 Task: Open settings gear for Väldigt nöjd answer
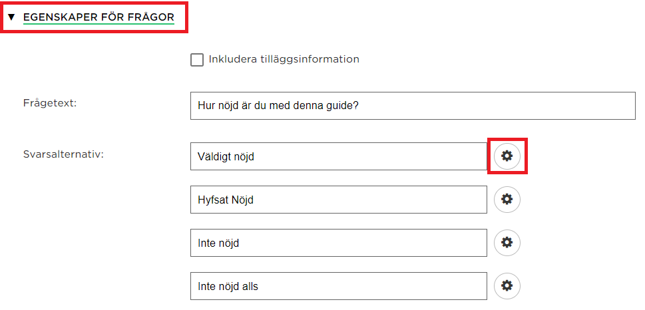[x=507, y=156]
